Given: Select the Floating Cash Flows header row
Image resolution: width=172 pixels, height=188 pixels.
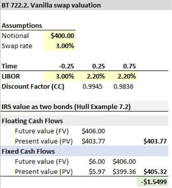Looking at the screenshot, I should [84, 121].
